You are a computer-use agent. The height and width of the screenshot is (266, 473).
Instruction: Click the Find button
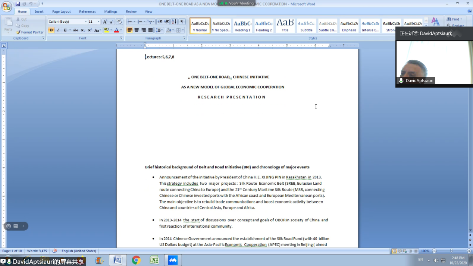(454, 19)
